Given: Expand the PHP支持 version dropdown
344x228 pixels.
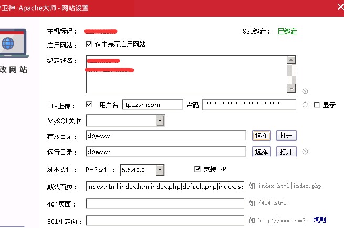Looking at the screenshot, I should (160, 170).
